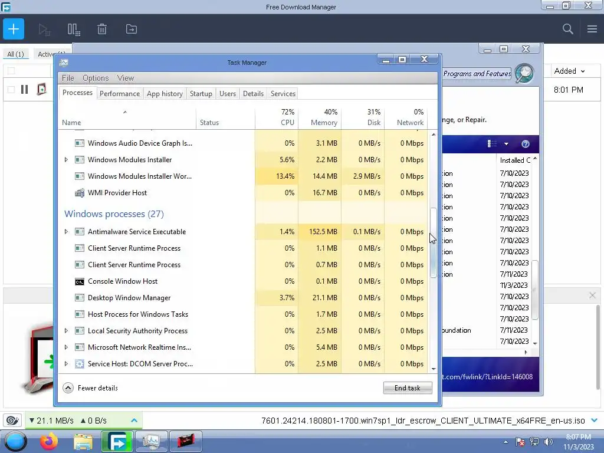Expand the speed panel up arrow

[x=134, y=420]
